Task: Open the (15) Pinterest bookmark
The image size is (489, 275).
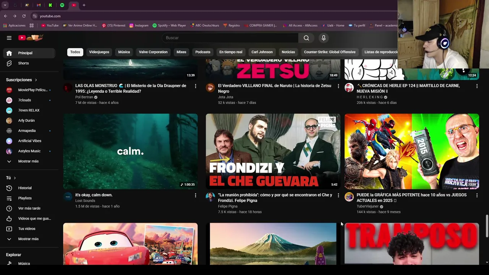Action: coord(113,26)
